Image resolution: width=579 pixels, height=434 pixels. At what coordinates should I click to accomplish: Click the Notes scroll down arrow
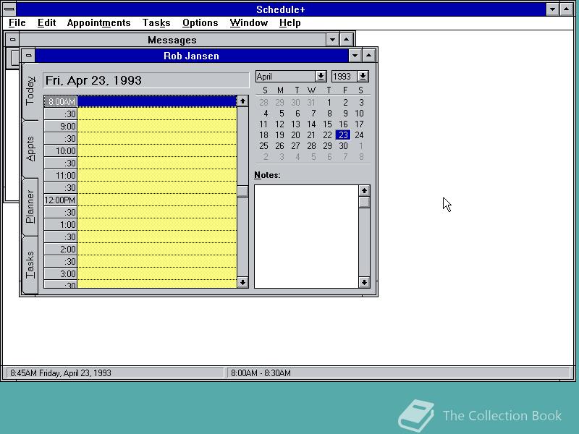(364, 282)
